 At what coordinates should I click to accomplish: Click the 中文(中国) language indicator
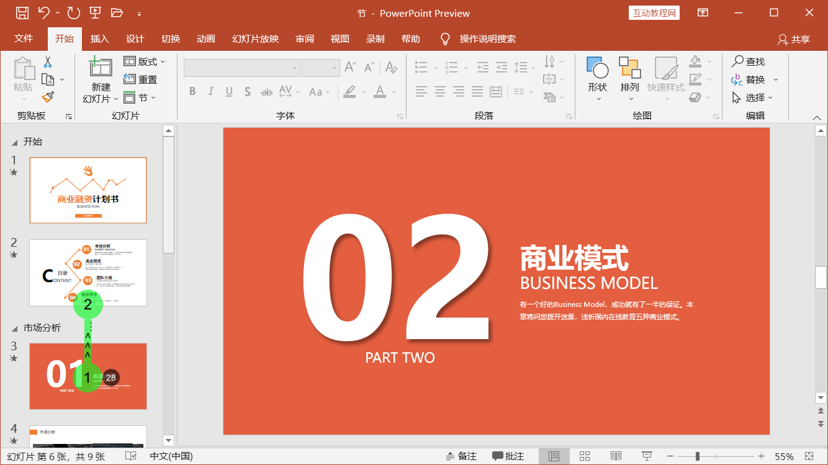point(171,456)
